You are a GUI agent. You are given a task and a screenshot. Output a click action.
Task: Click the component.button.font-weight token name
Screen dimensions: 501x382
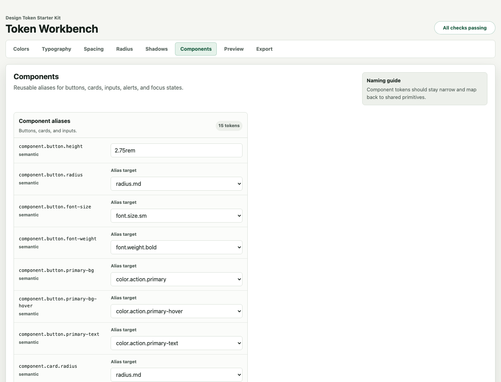click(58, 239)
